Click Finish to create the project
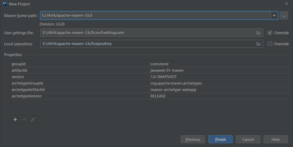The height and width of the screenshot is (147, 293). click(220, 139)
